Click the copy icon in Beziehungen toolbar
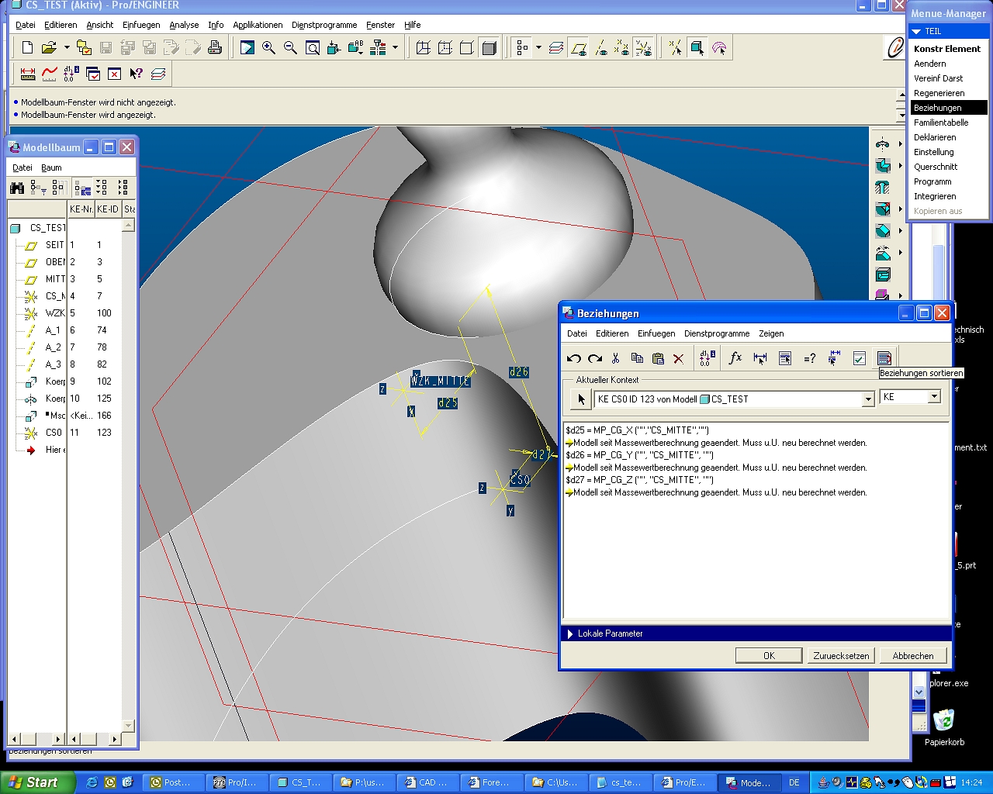 tap(637, 358)
